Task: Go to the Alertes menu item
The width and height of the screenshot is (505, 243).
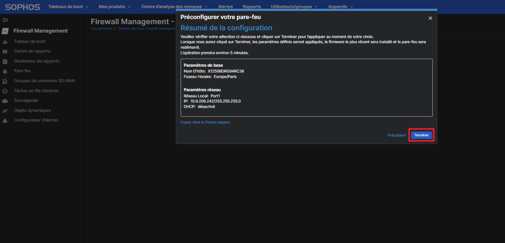Action: (x=225, y=6)
